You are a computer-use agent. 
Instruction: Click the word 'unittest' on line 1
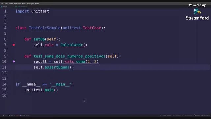(x=40, y=11)
